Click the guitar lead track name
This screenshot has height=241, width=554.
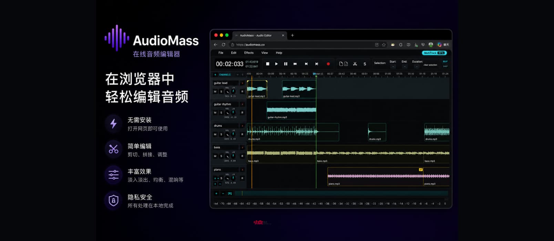225,83
